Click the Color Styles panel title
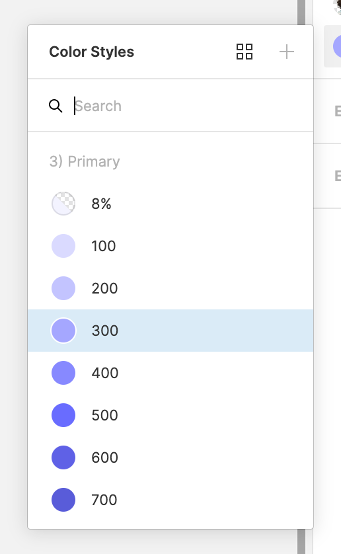Image resolution: width=341 pixels, height=554 pixels. point(91,52)
